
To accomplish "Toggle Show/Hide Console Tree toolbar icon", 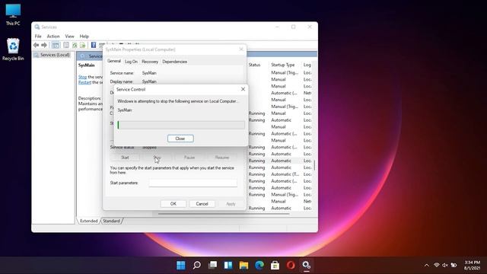I will (56, 46).
